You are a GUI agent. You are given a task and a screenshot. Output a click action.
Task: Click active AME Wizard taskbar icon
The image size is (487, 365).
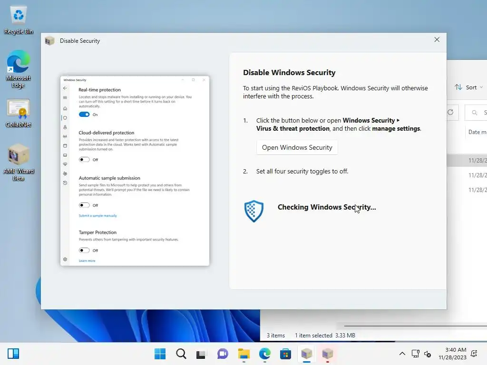coord(307,354)
